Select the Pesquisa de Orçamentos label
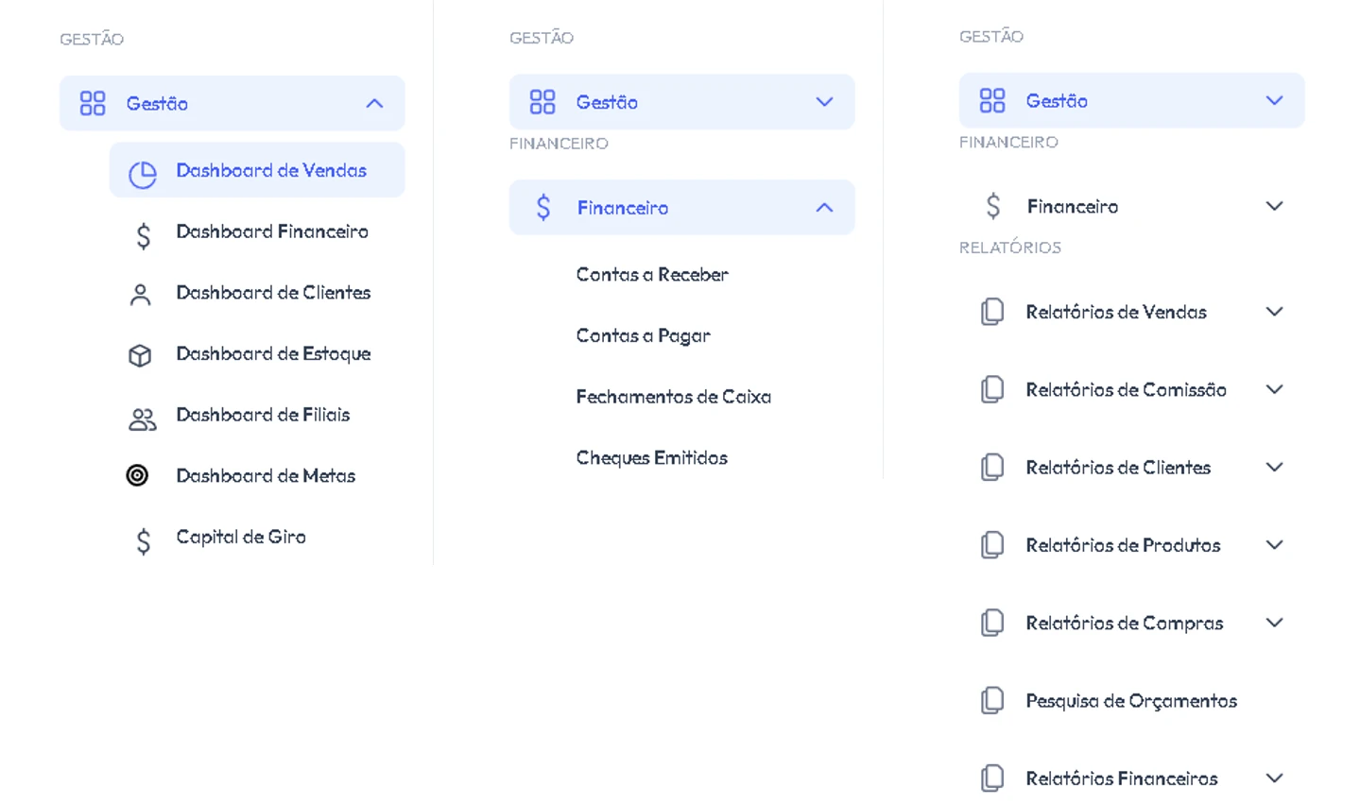1360x804 pixels. click(x=1131, y=701)
